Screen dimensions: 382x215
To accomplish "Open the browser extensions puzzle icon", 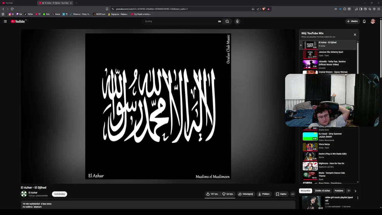I will [x=345, y=9].
